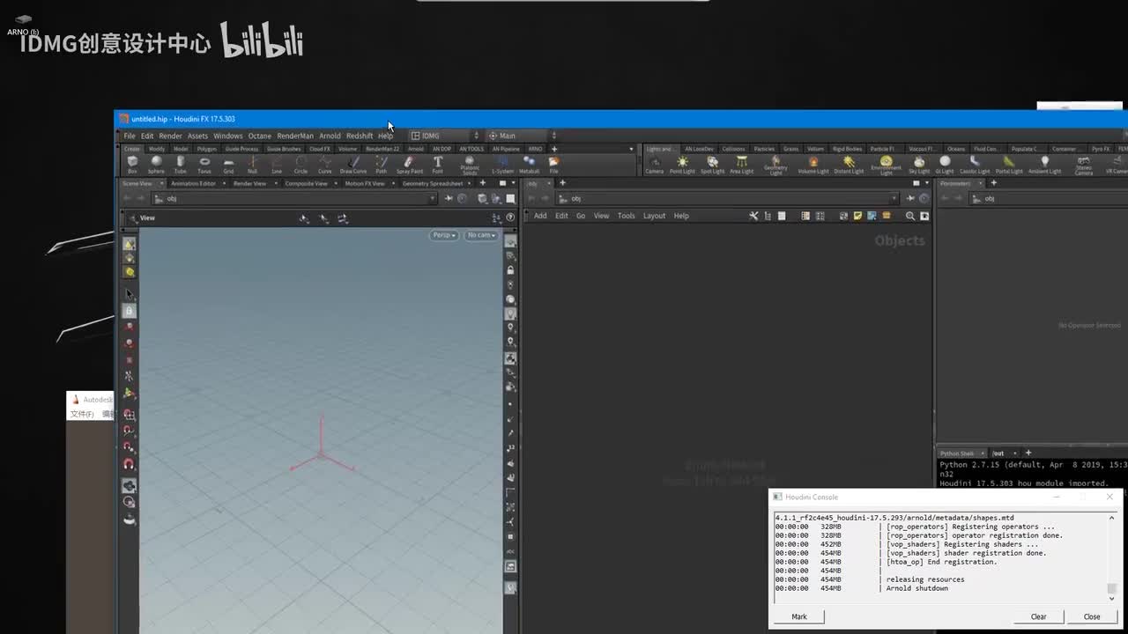Create a Circle from the shelf
Screen dimensions: 1128x634
[x=301, y=164]
